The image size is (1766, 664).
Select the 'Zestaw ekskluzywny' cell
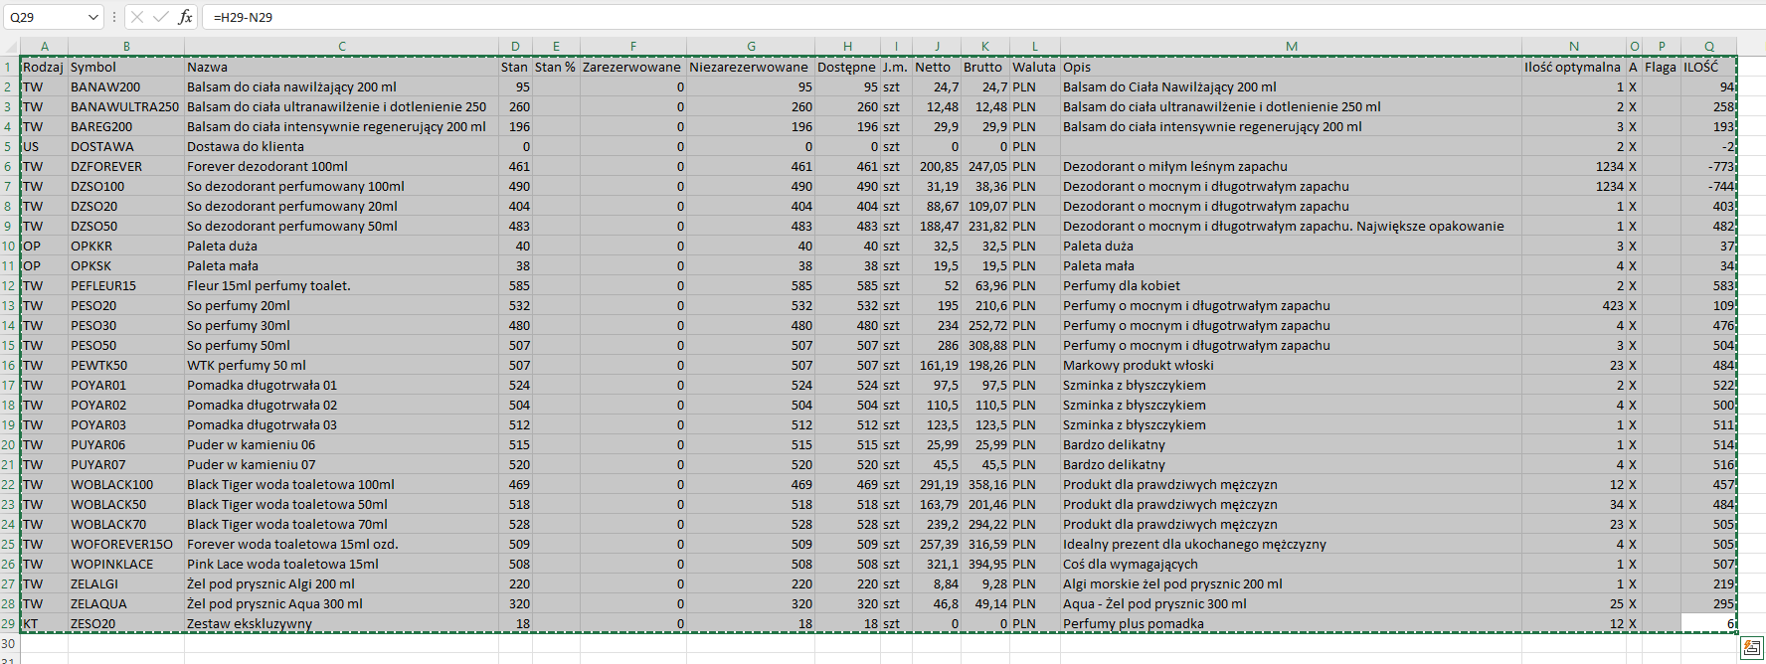click(342, 623)
